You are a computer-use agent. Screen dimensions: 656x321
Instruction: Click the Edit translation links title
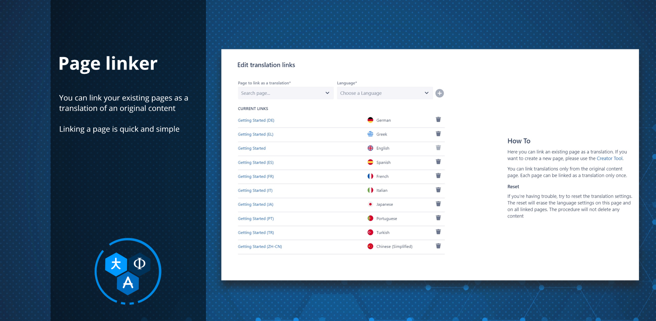[266, 65]
